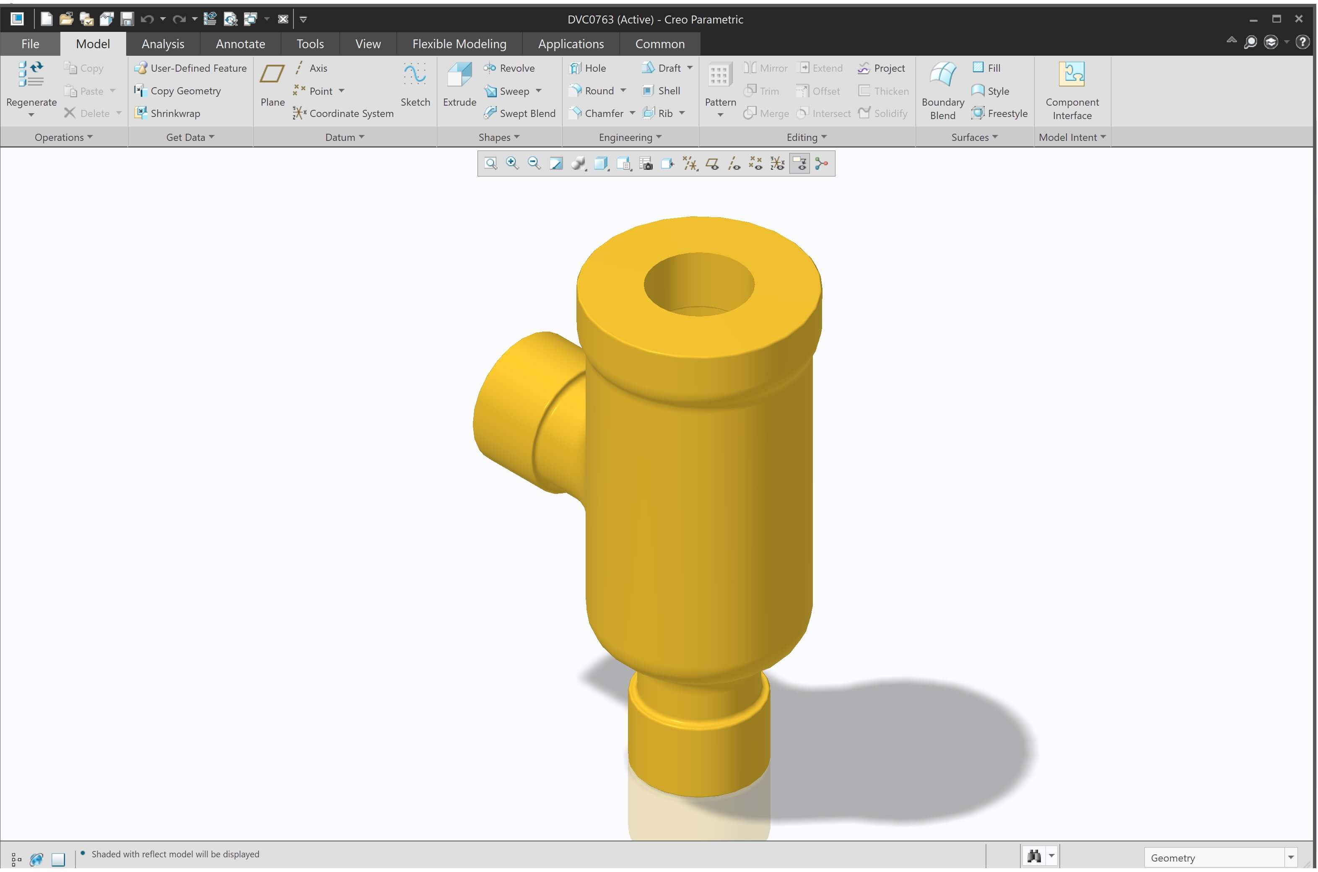Toggle point display in graphics toolbar
The image size is (1318, 872).
tap(756, 163)
